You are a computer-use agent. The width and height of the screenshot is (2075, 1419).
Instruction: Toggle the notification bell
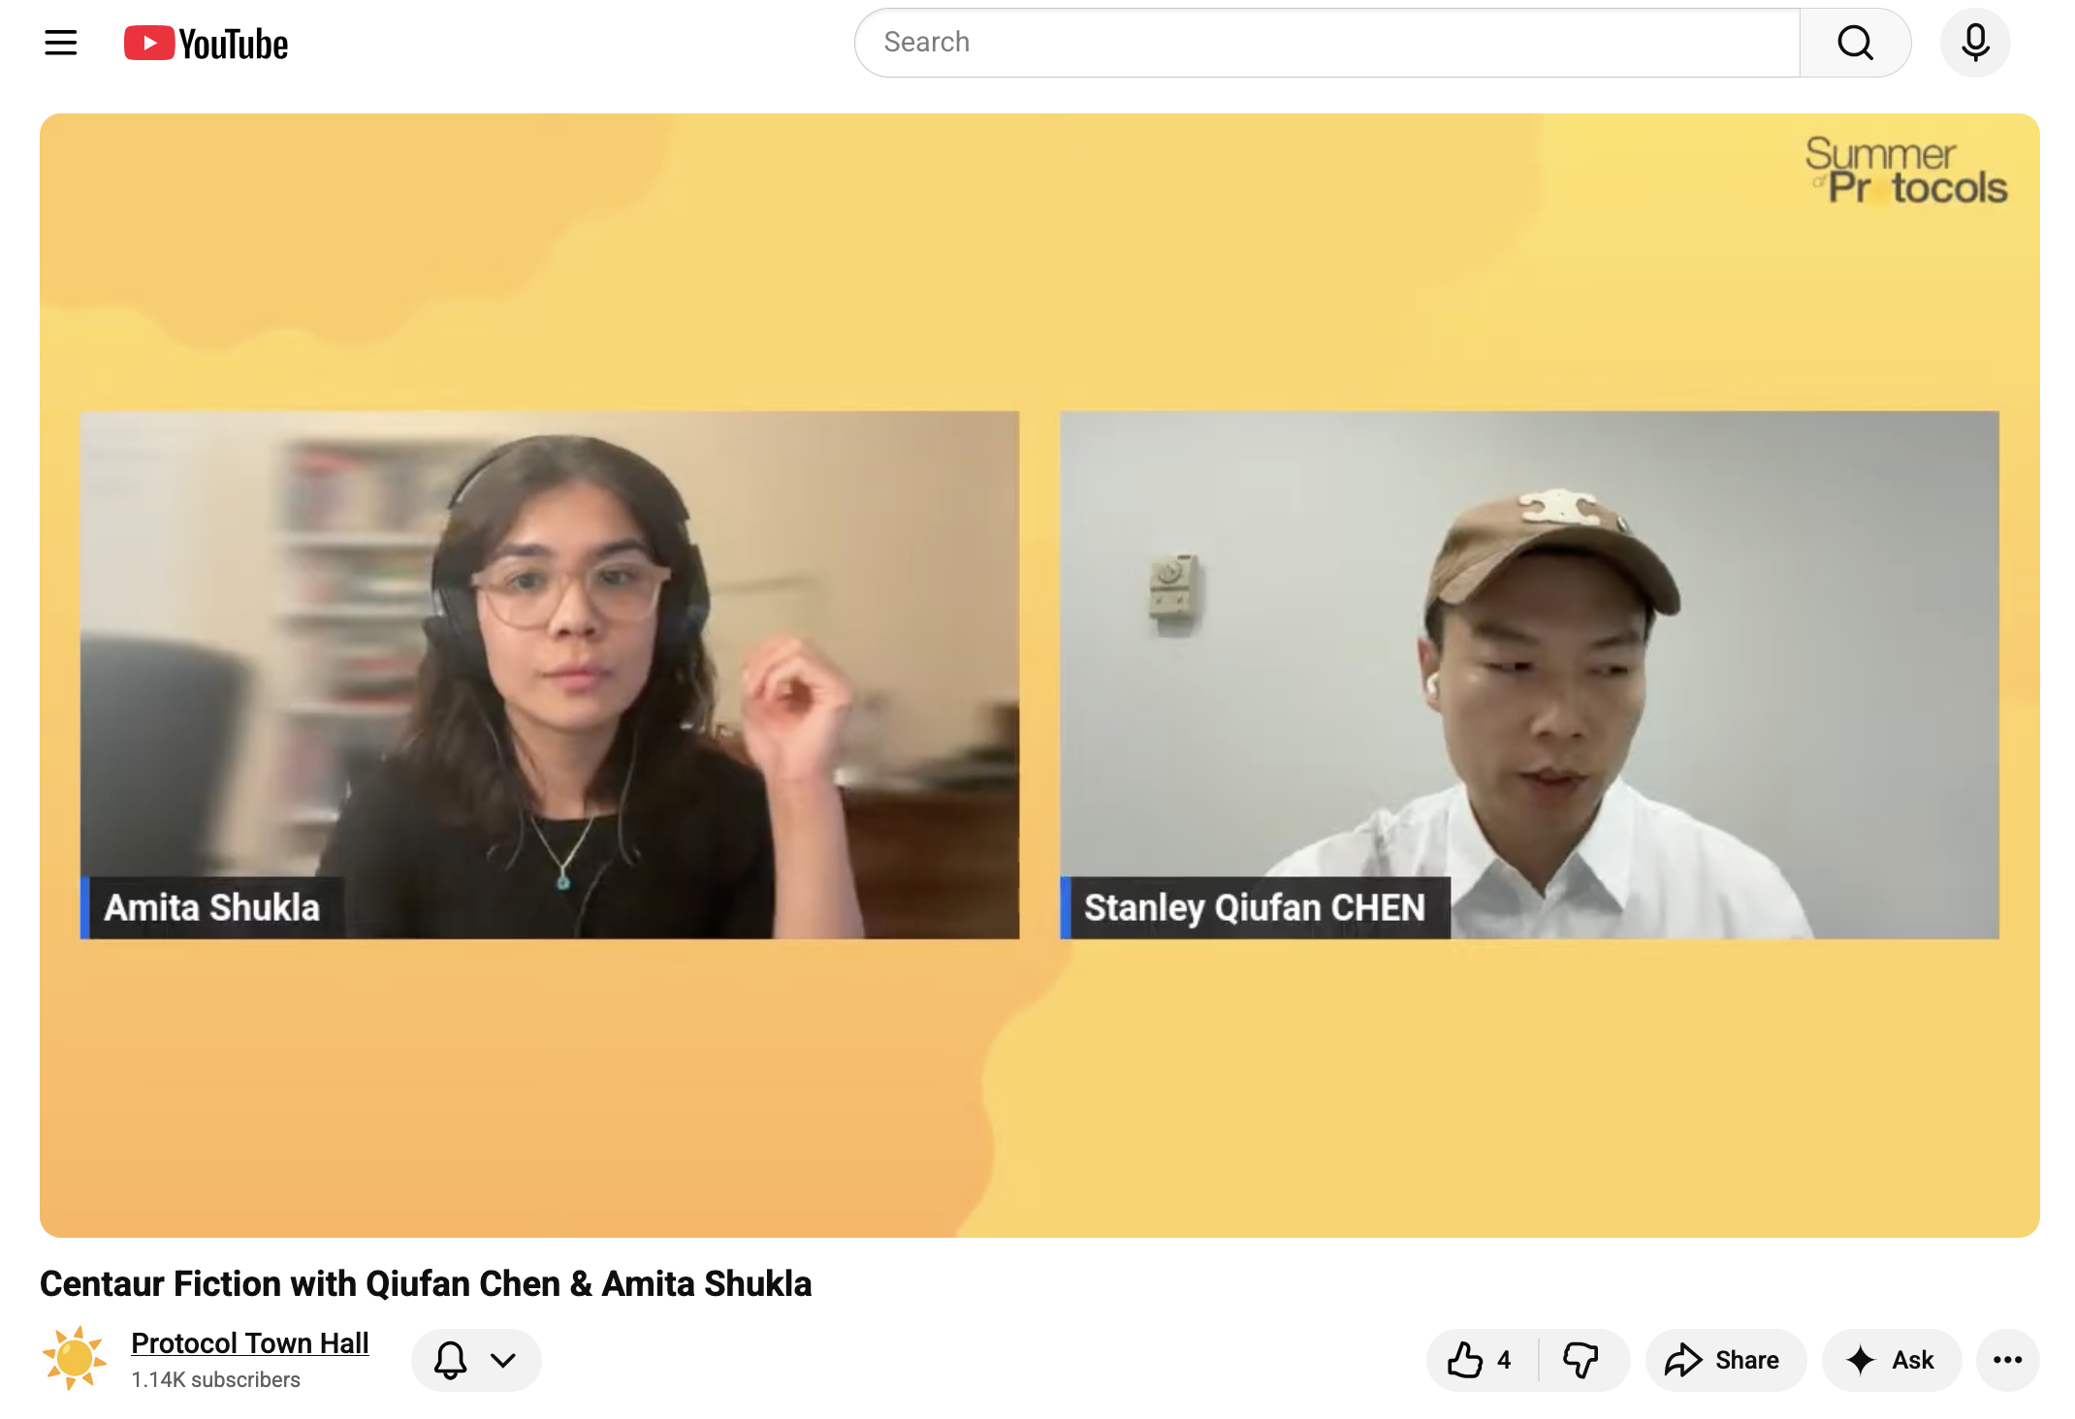click(451, 1360)
